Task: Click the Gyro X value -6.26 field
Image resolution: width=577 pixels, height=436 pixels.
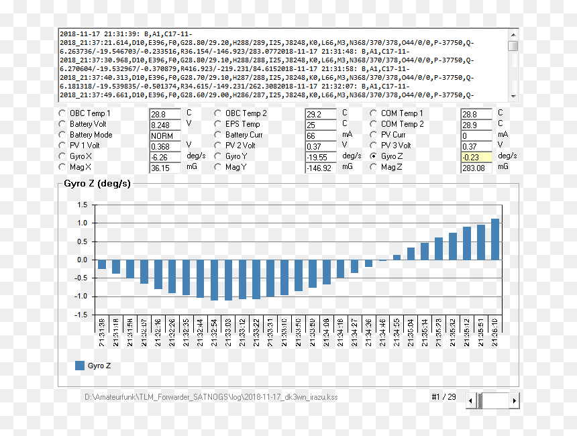Action: coord(165,157)
